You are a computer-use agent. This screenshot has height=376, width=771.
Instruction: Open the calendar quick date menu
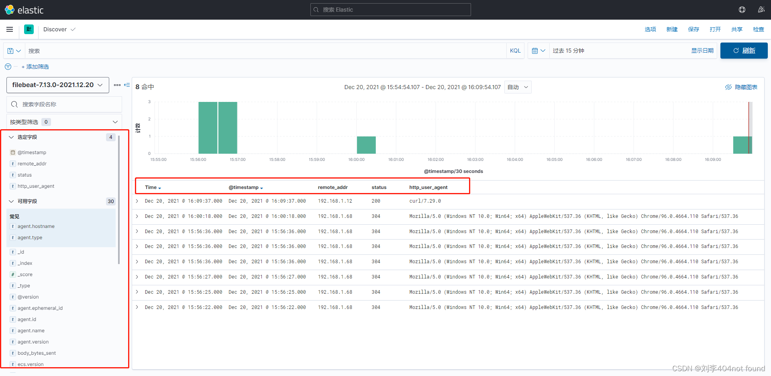coord(538,51)
